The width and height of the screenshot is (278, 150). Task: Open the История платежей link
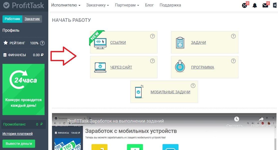[x=17, y=134]
